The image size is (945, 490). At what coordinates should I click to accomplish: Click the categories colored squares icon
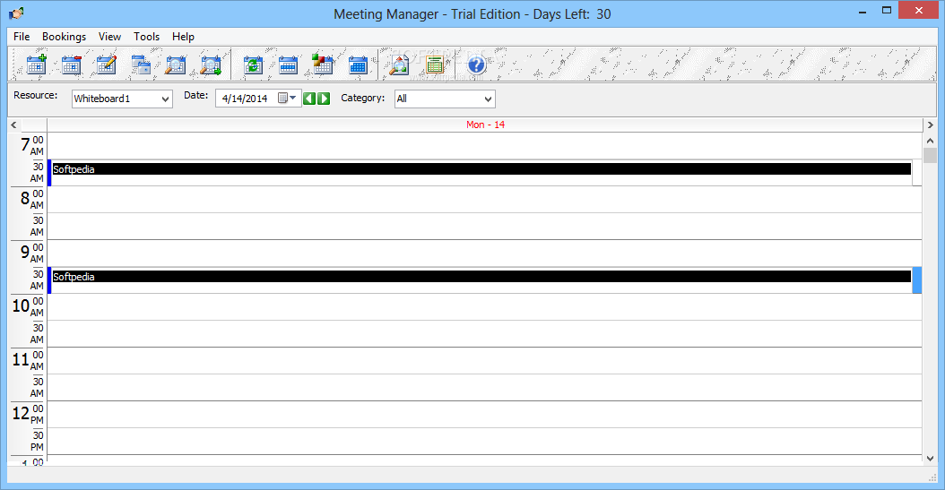[323, 64]
